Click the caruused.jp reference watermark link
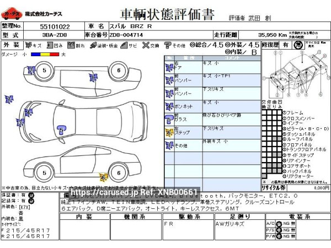This screenshot has width=331, height=248. [134, 191]
